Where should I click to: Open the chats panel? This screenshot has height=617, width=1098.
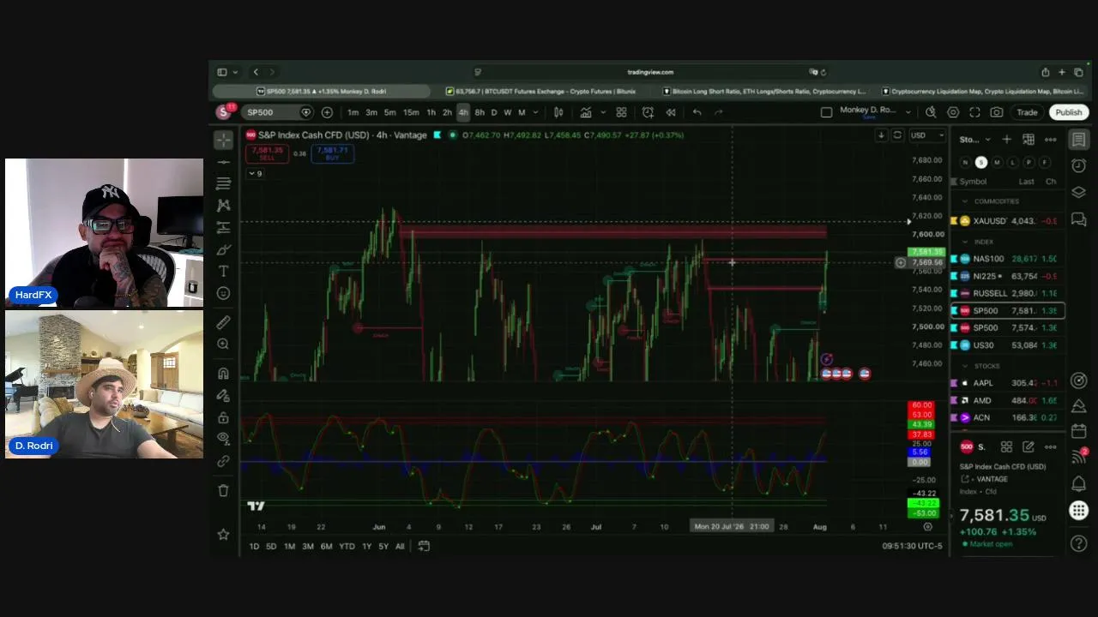tap(1079, 219)
